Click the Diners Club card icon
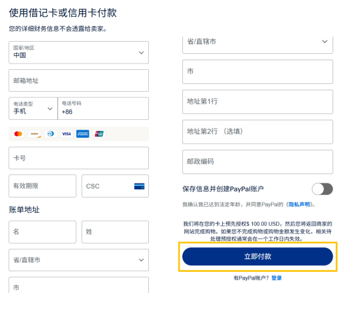This screenshot has height=311, width=348. tap(51, 134)
